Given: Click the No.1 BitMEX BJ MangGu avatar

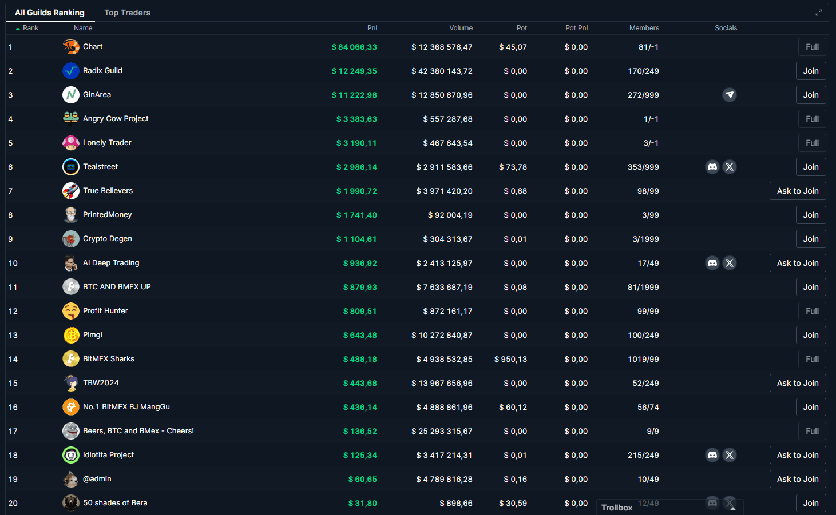Looking at the screenshot, I should pyautogui.click(x=71, y=407).
